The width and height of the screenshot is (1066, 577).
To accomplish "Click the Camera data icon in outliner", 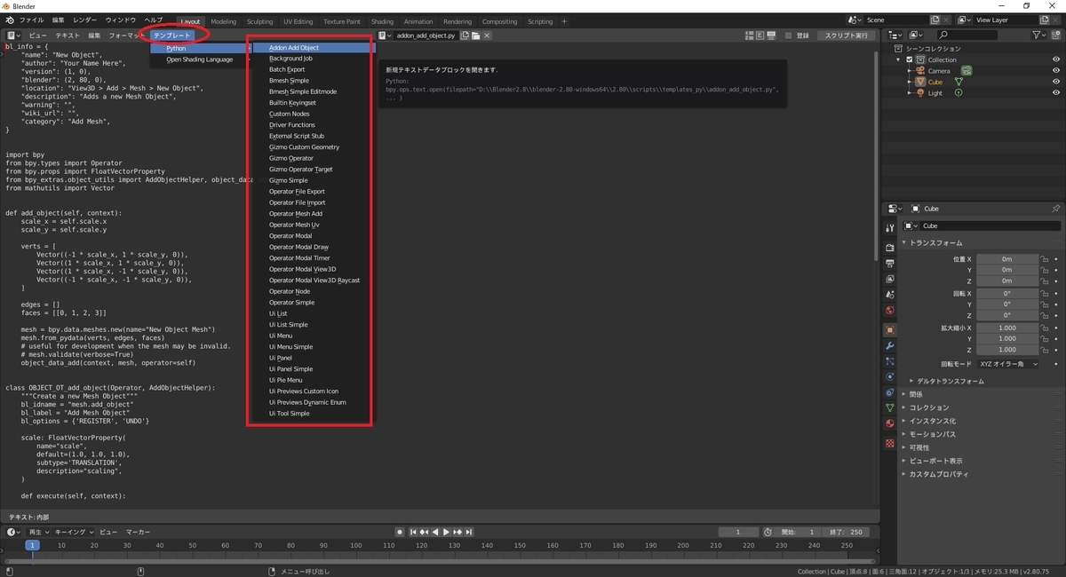I will click(x=966, y=70).
